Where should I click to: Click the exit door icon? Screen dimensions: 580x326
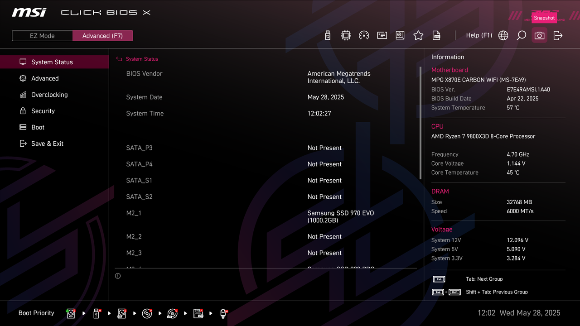(558, 35)
